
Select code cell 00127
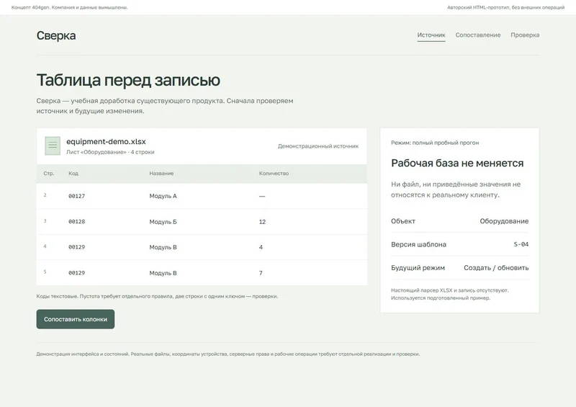pos(76,197)
